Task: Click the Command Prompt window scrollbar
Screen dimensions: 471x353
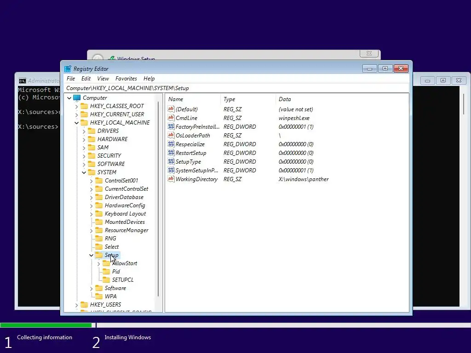Action: pos(464,104)
